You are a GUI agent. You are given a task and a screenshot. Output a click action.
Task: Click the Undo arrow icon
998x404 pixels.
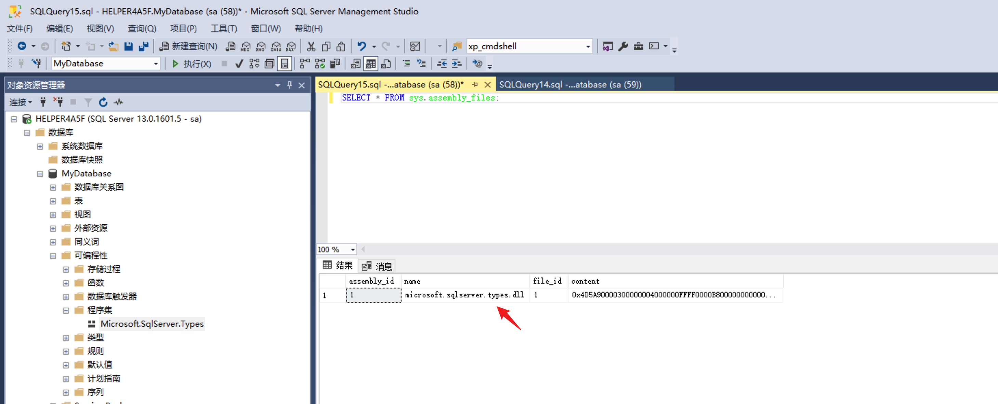(x=362, y=46)
